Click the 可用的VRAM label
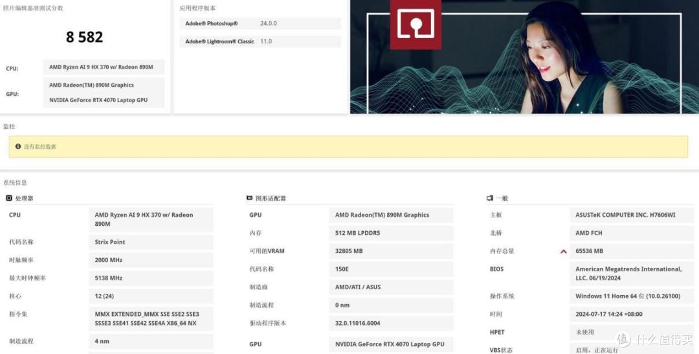This screenshot has width=699, height=354. point(267,251)
